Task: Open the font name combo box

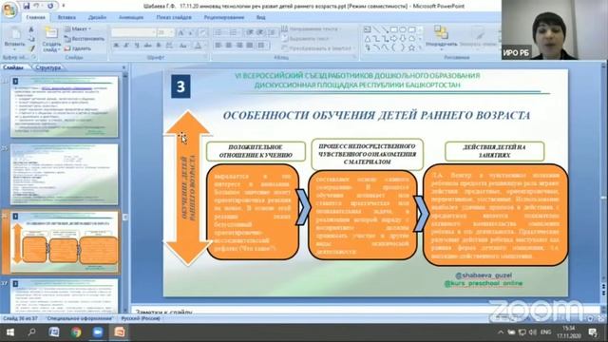Action: tap(133, 33)
